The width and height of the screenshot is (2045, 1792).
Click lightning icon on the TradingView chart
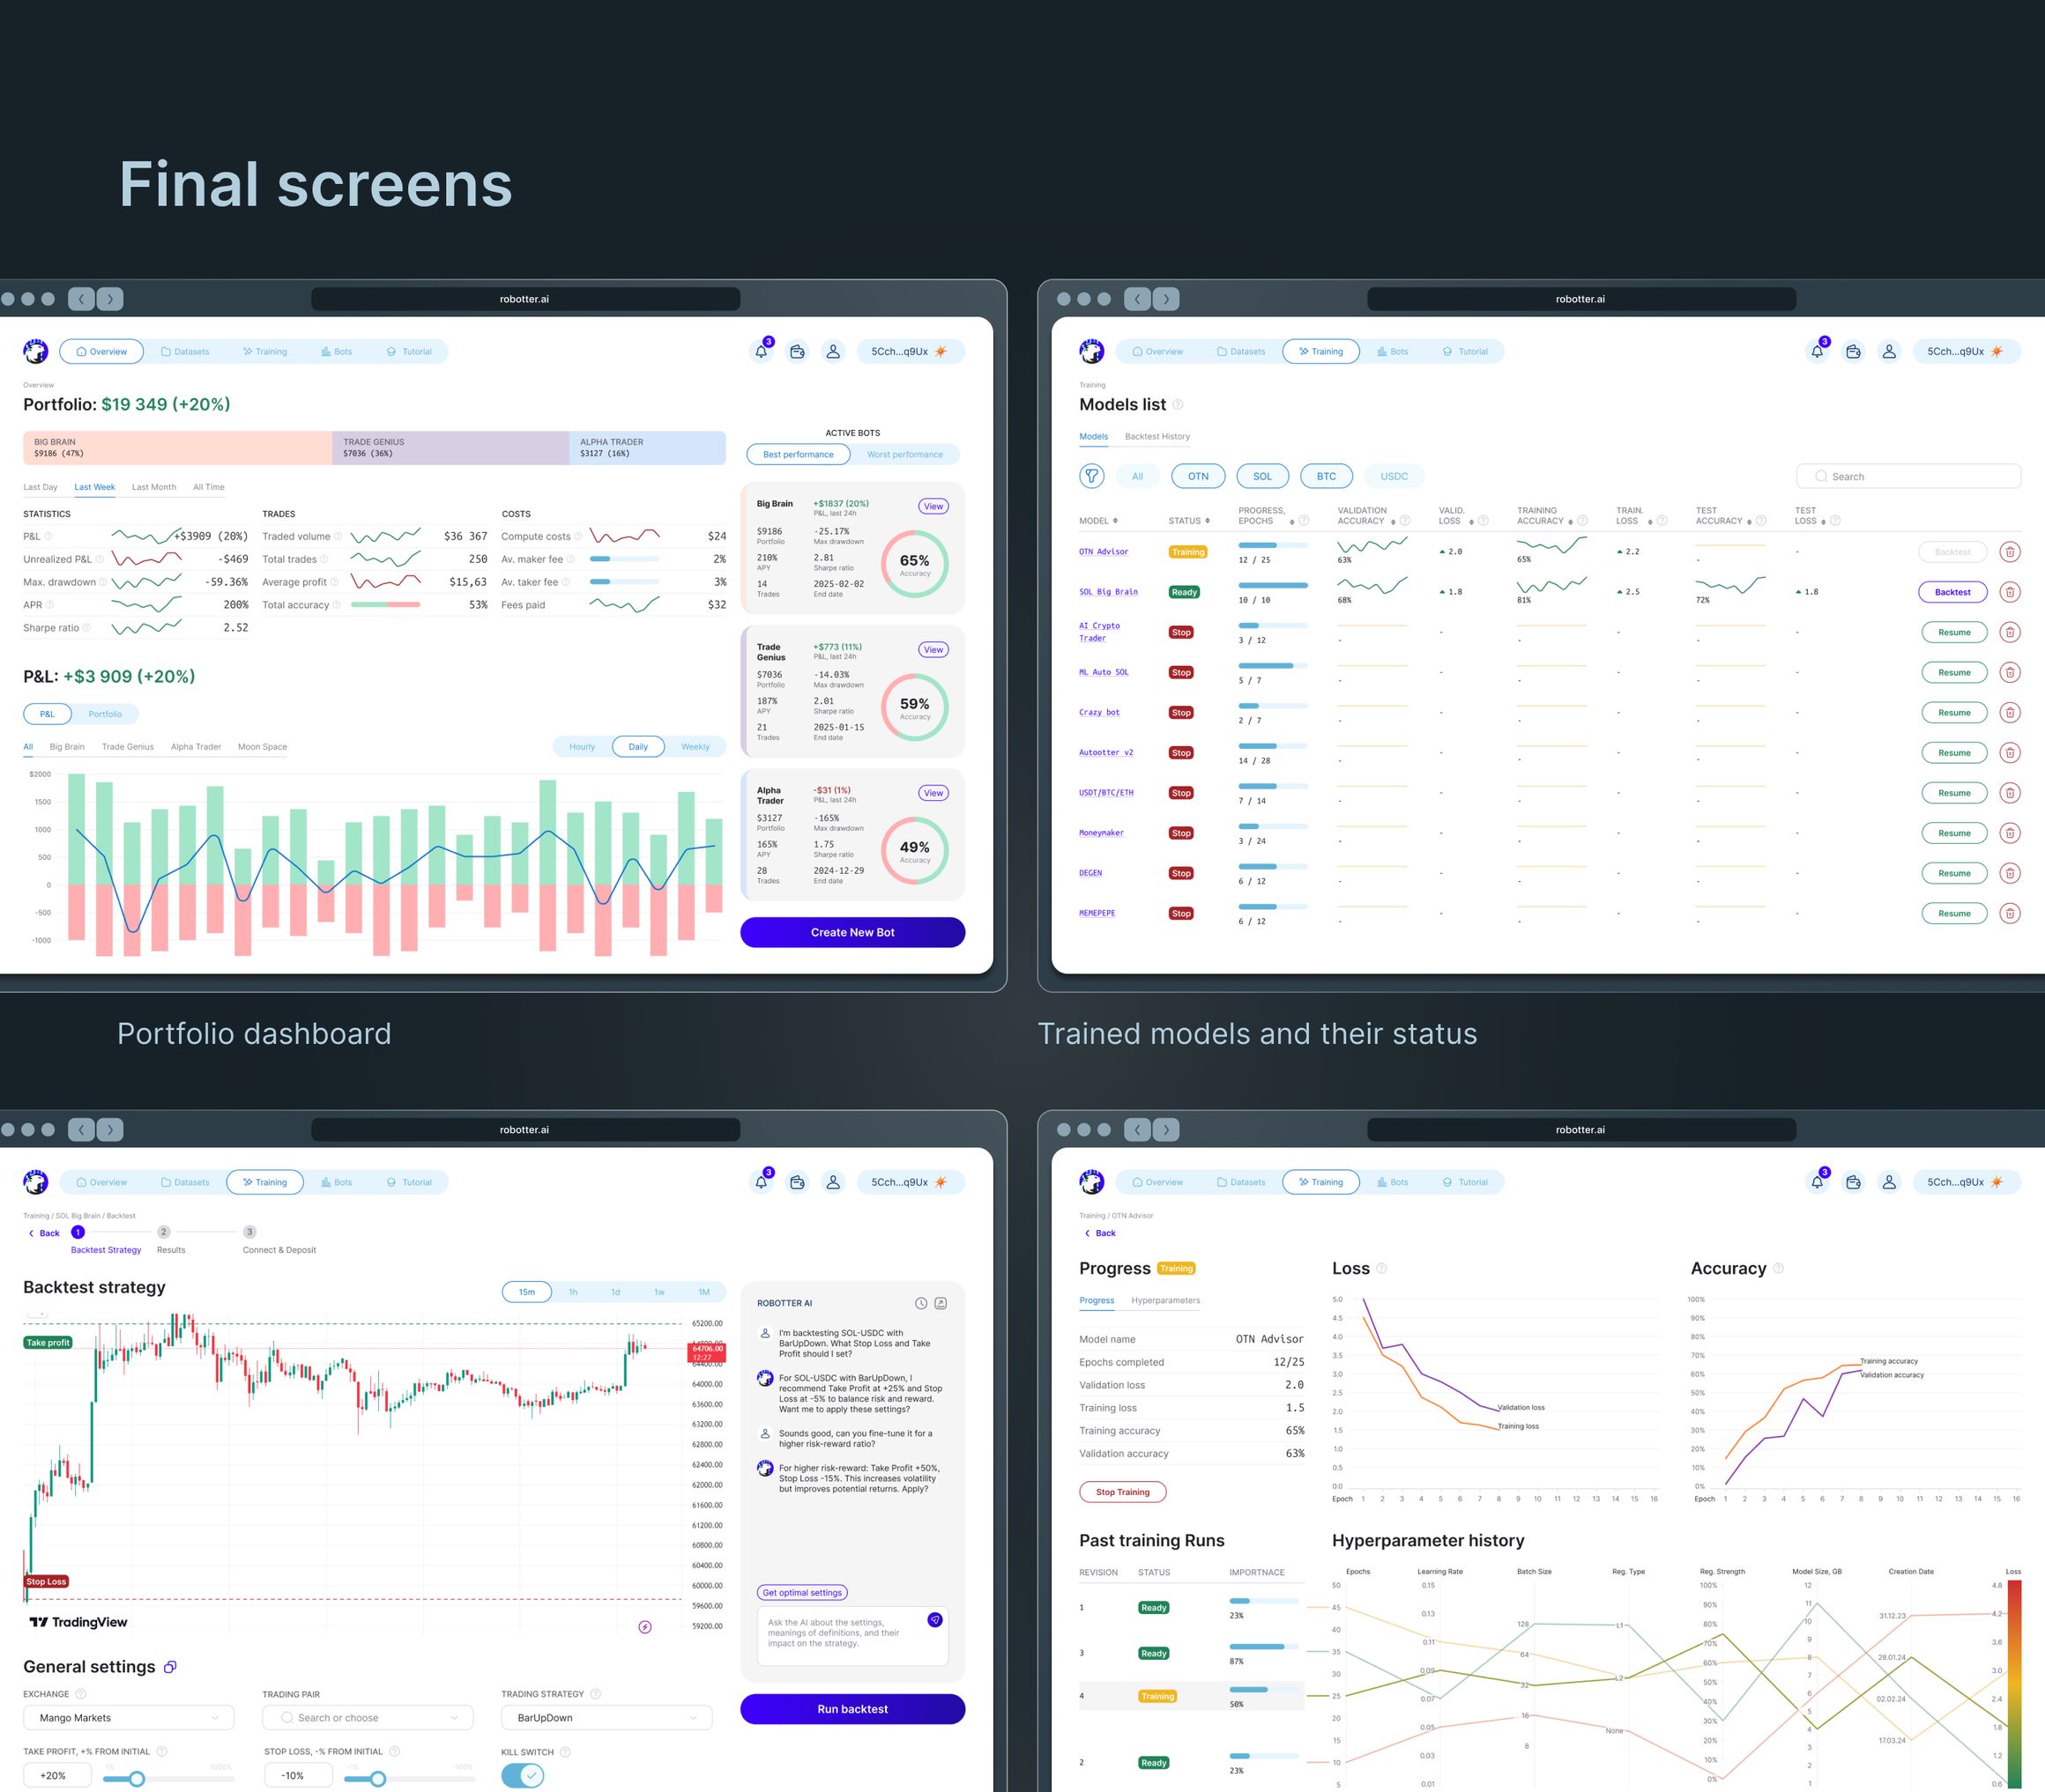pyautogui.click(x=645, y=1627)
